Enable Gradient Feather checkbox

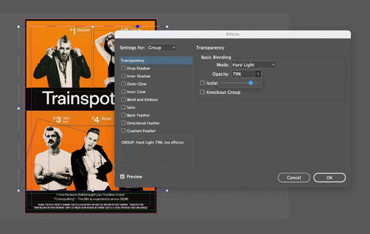pos(123,131)
